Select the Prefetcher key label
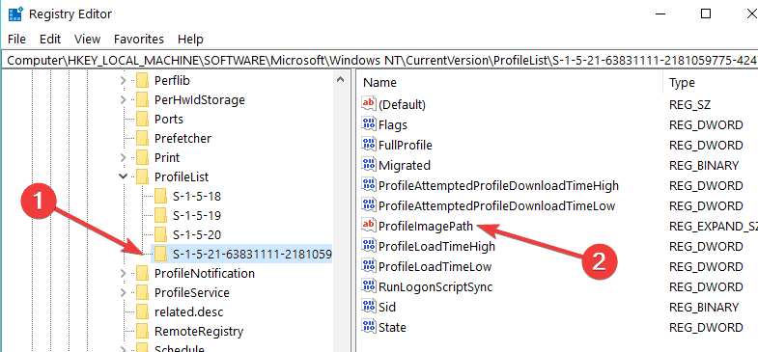 182,139
